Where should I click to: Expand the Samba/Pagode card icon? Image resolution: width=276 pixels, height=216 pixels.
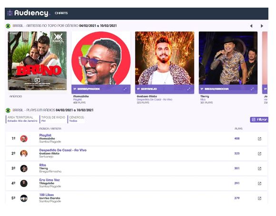[x=125, y=89]
